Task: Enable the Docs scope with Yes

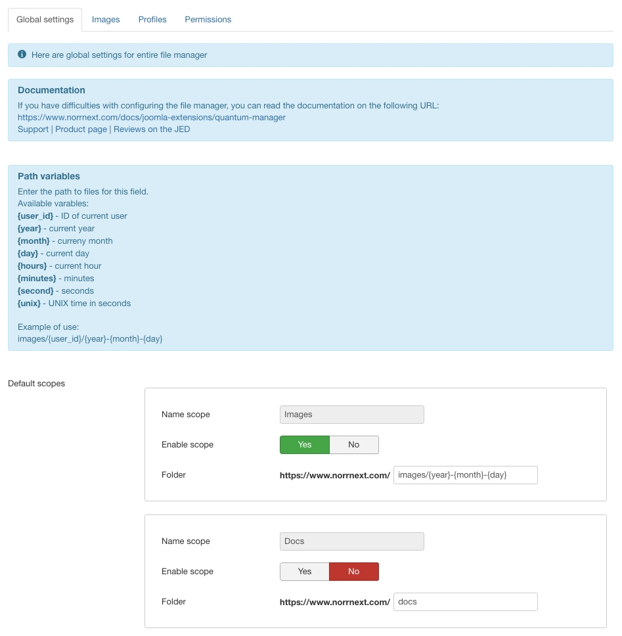Action: (x=304, y=572)
